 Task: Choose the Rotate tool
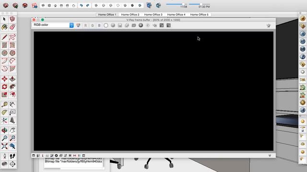click(4, 87)
